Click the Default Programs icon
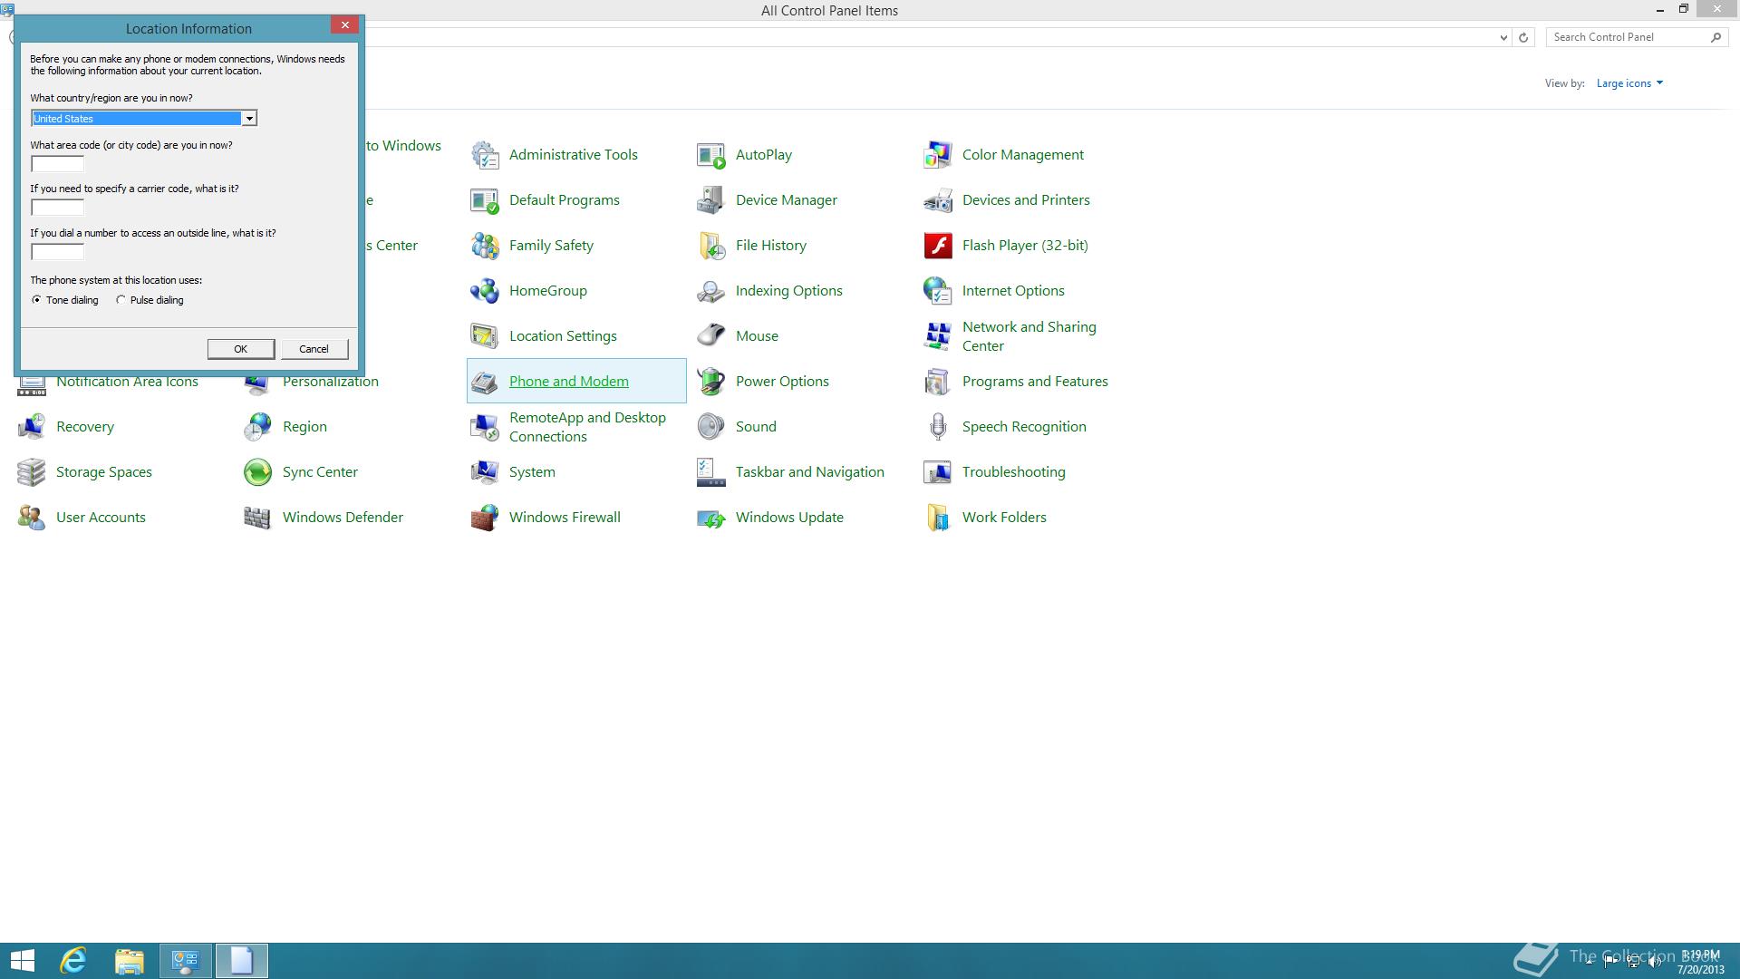The image size is (1740, 979). pyautogui.click(x=485, y=200)
